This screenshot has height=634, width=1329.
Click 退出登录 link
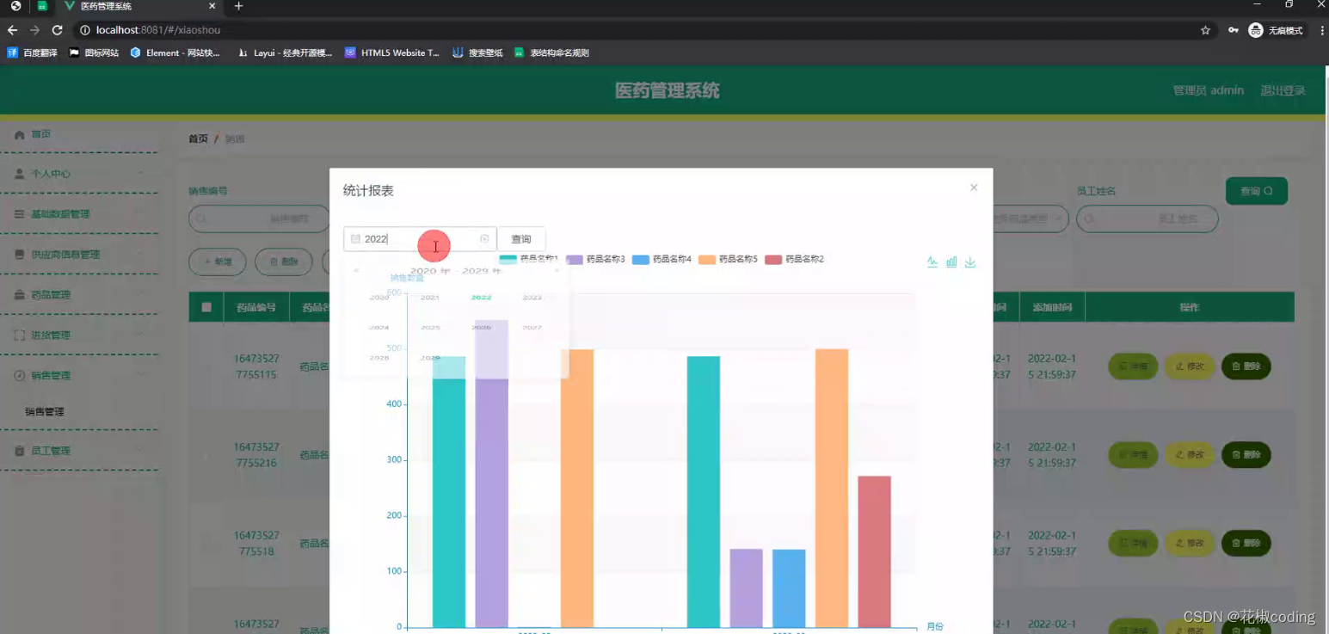pyautogui.click(x=1283, y=90)
